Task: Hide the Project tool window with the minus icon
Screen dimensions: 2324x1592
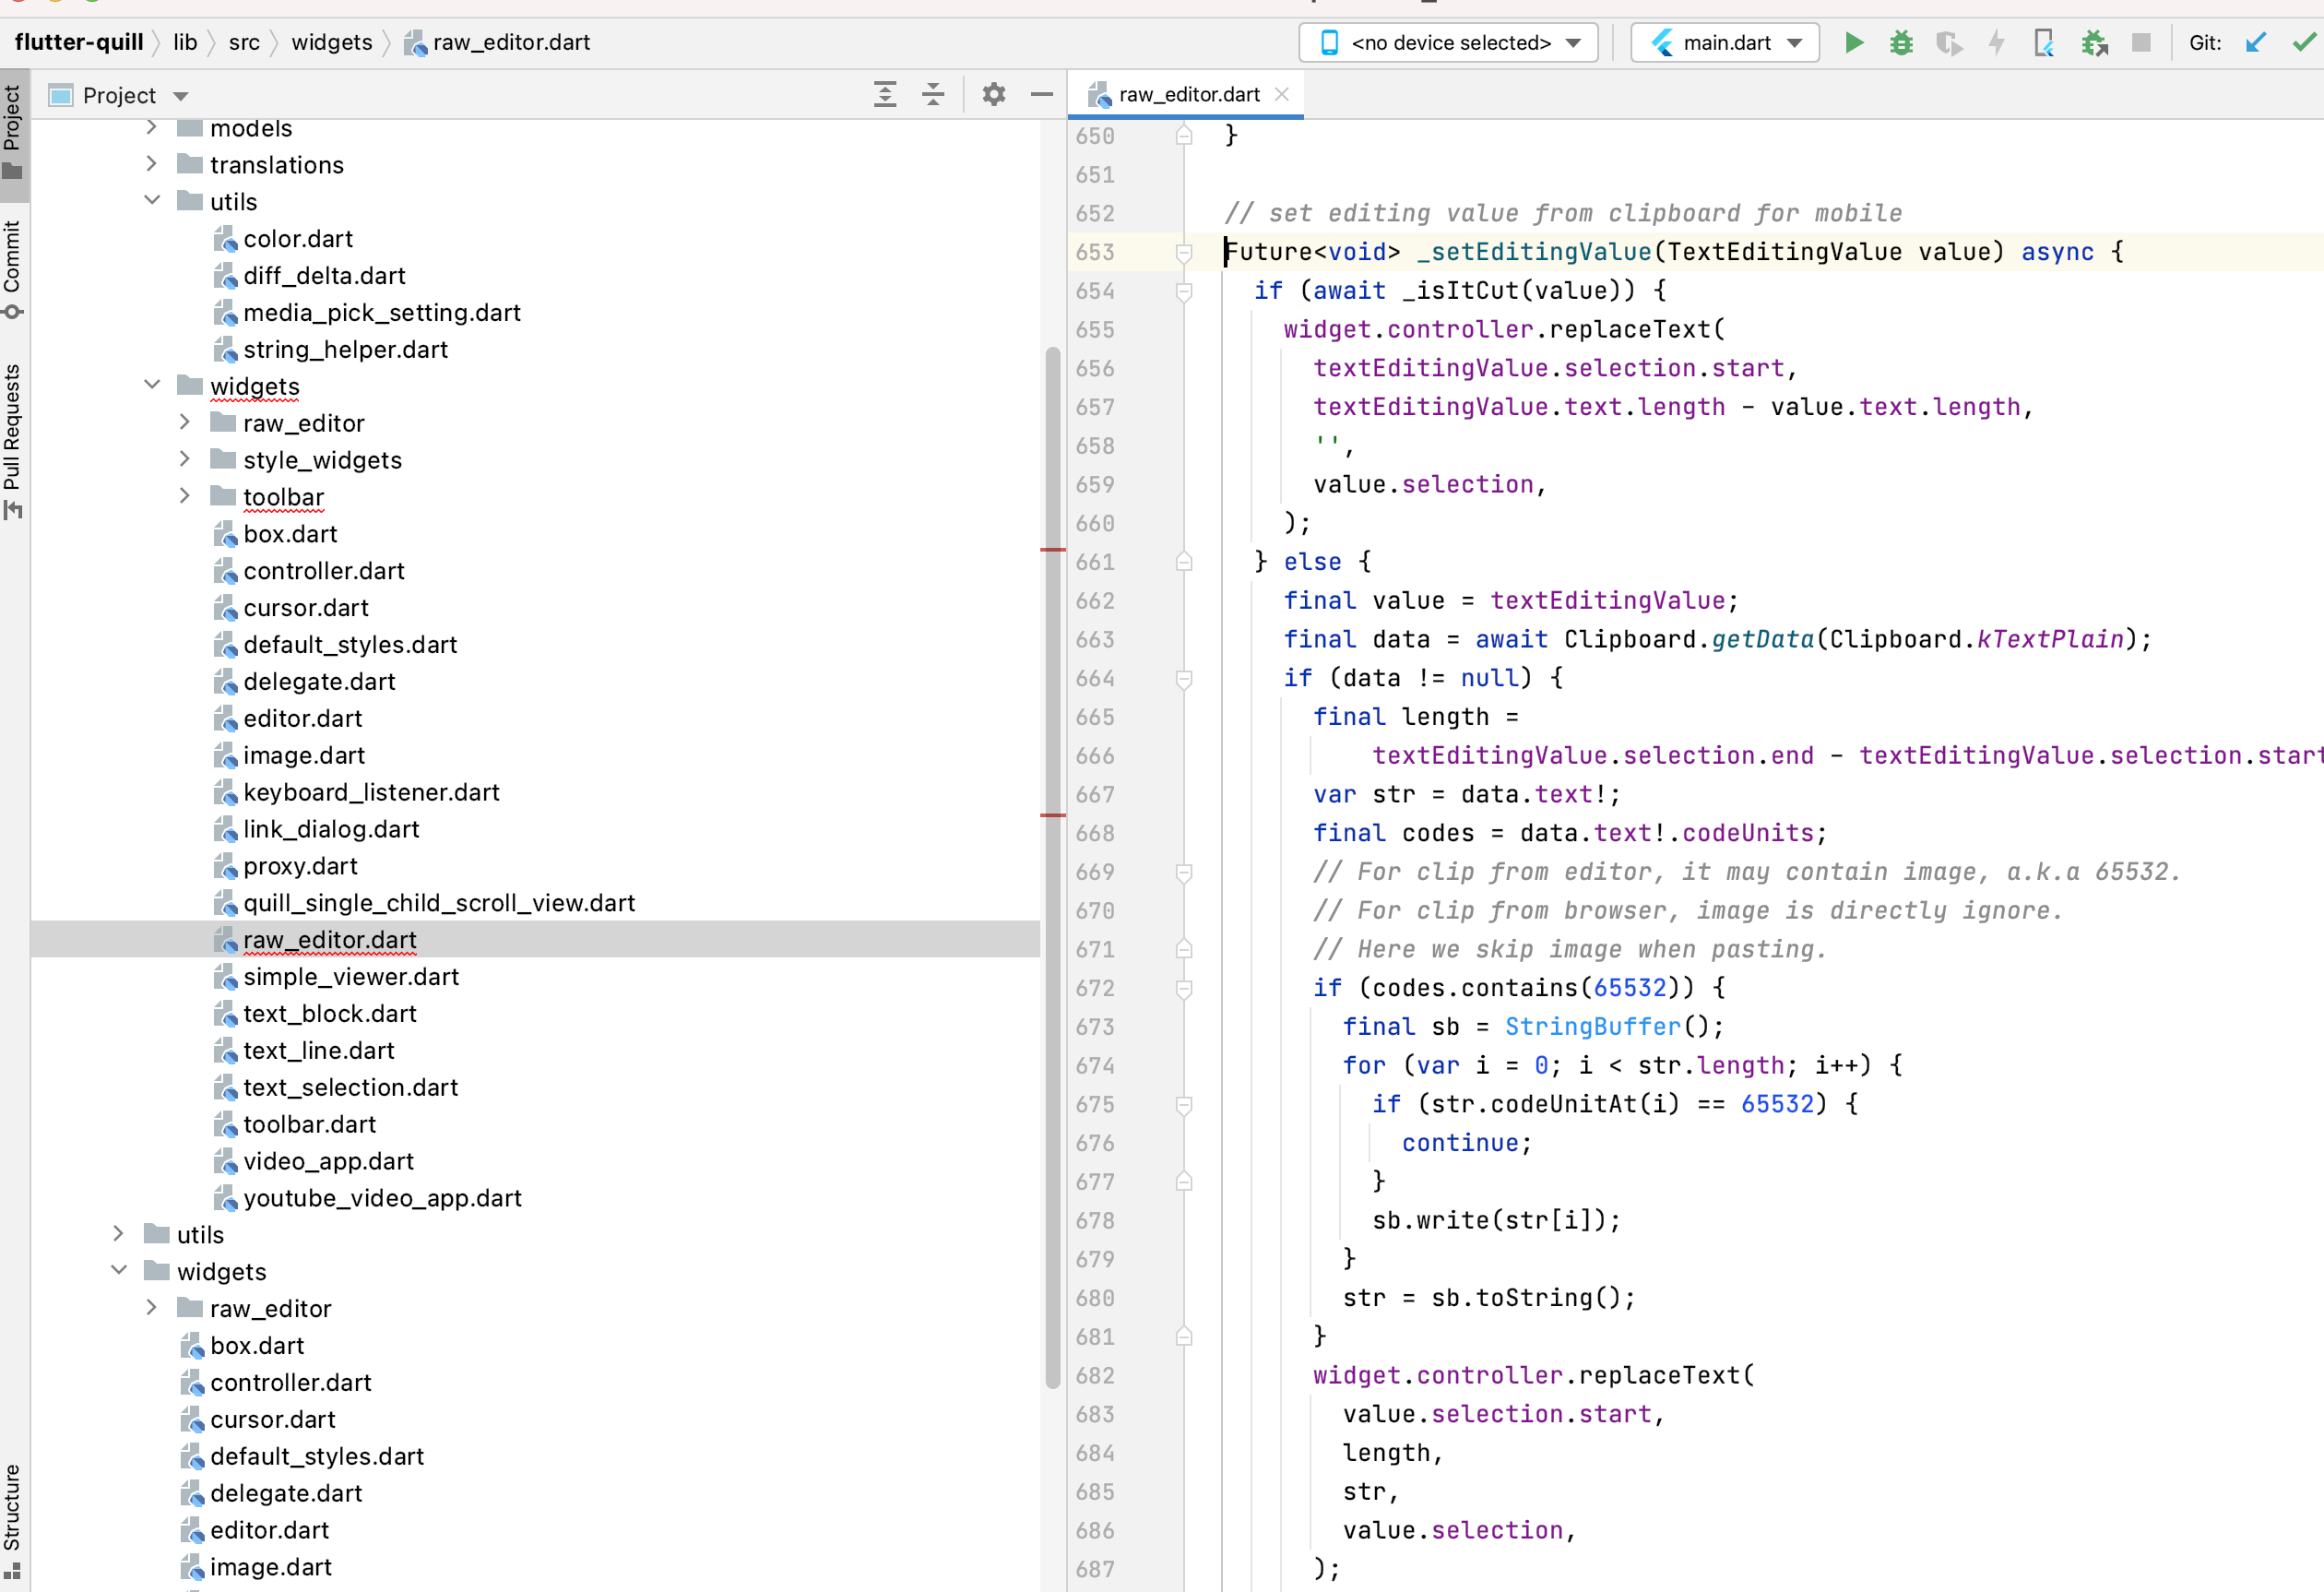Action: tap(1041, 95)
